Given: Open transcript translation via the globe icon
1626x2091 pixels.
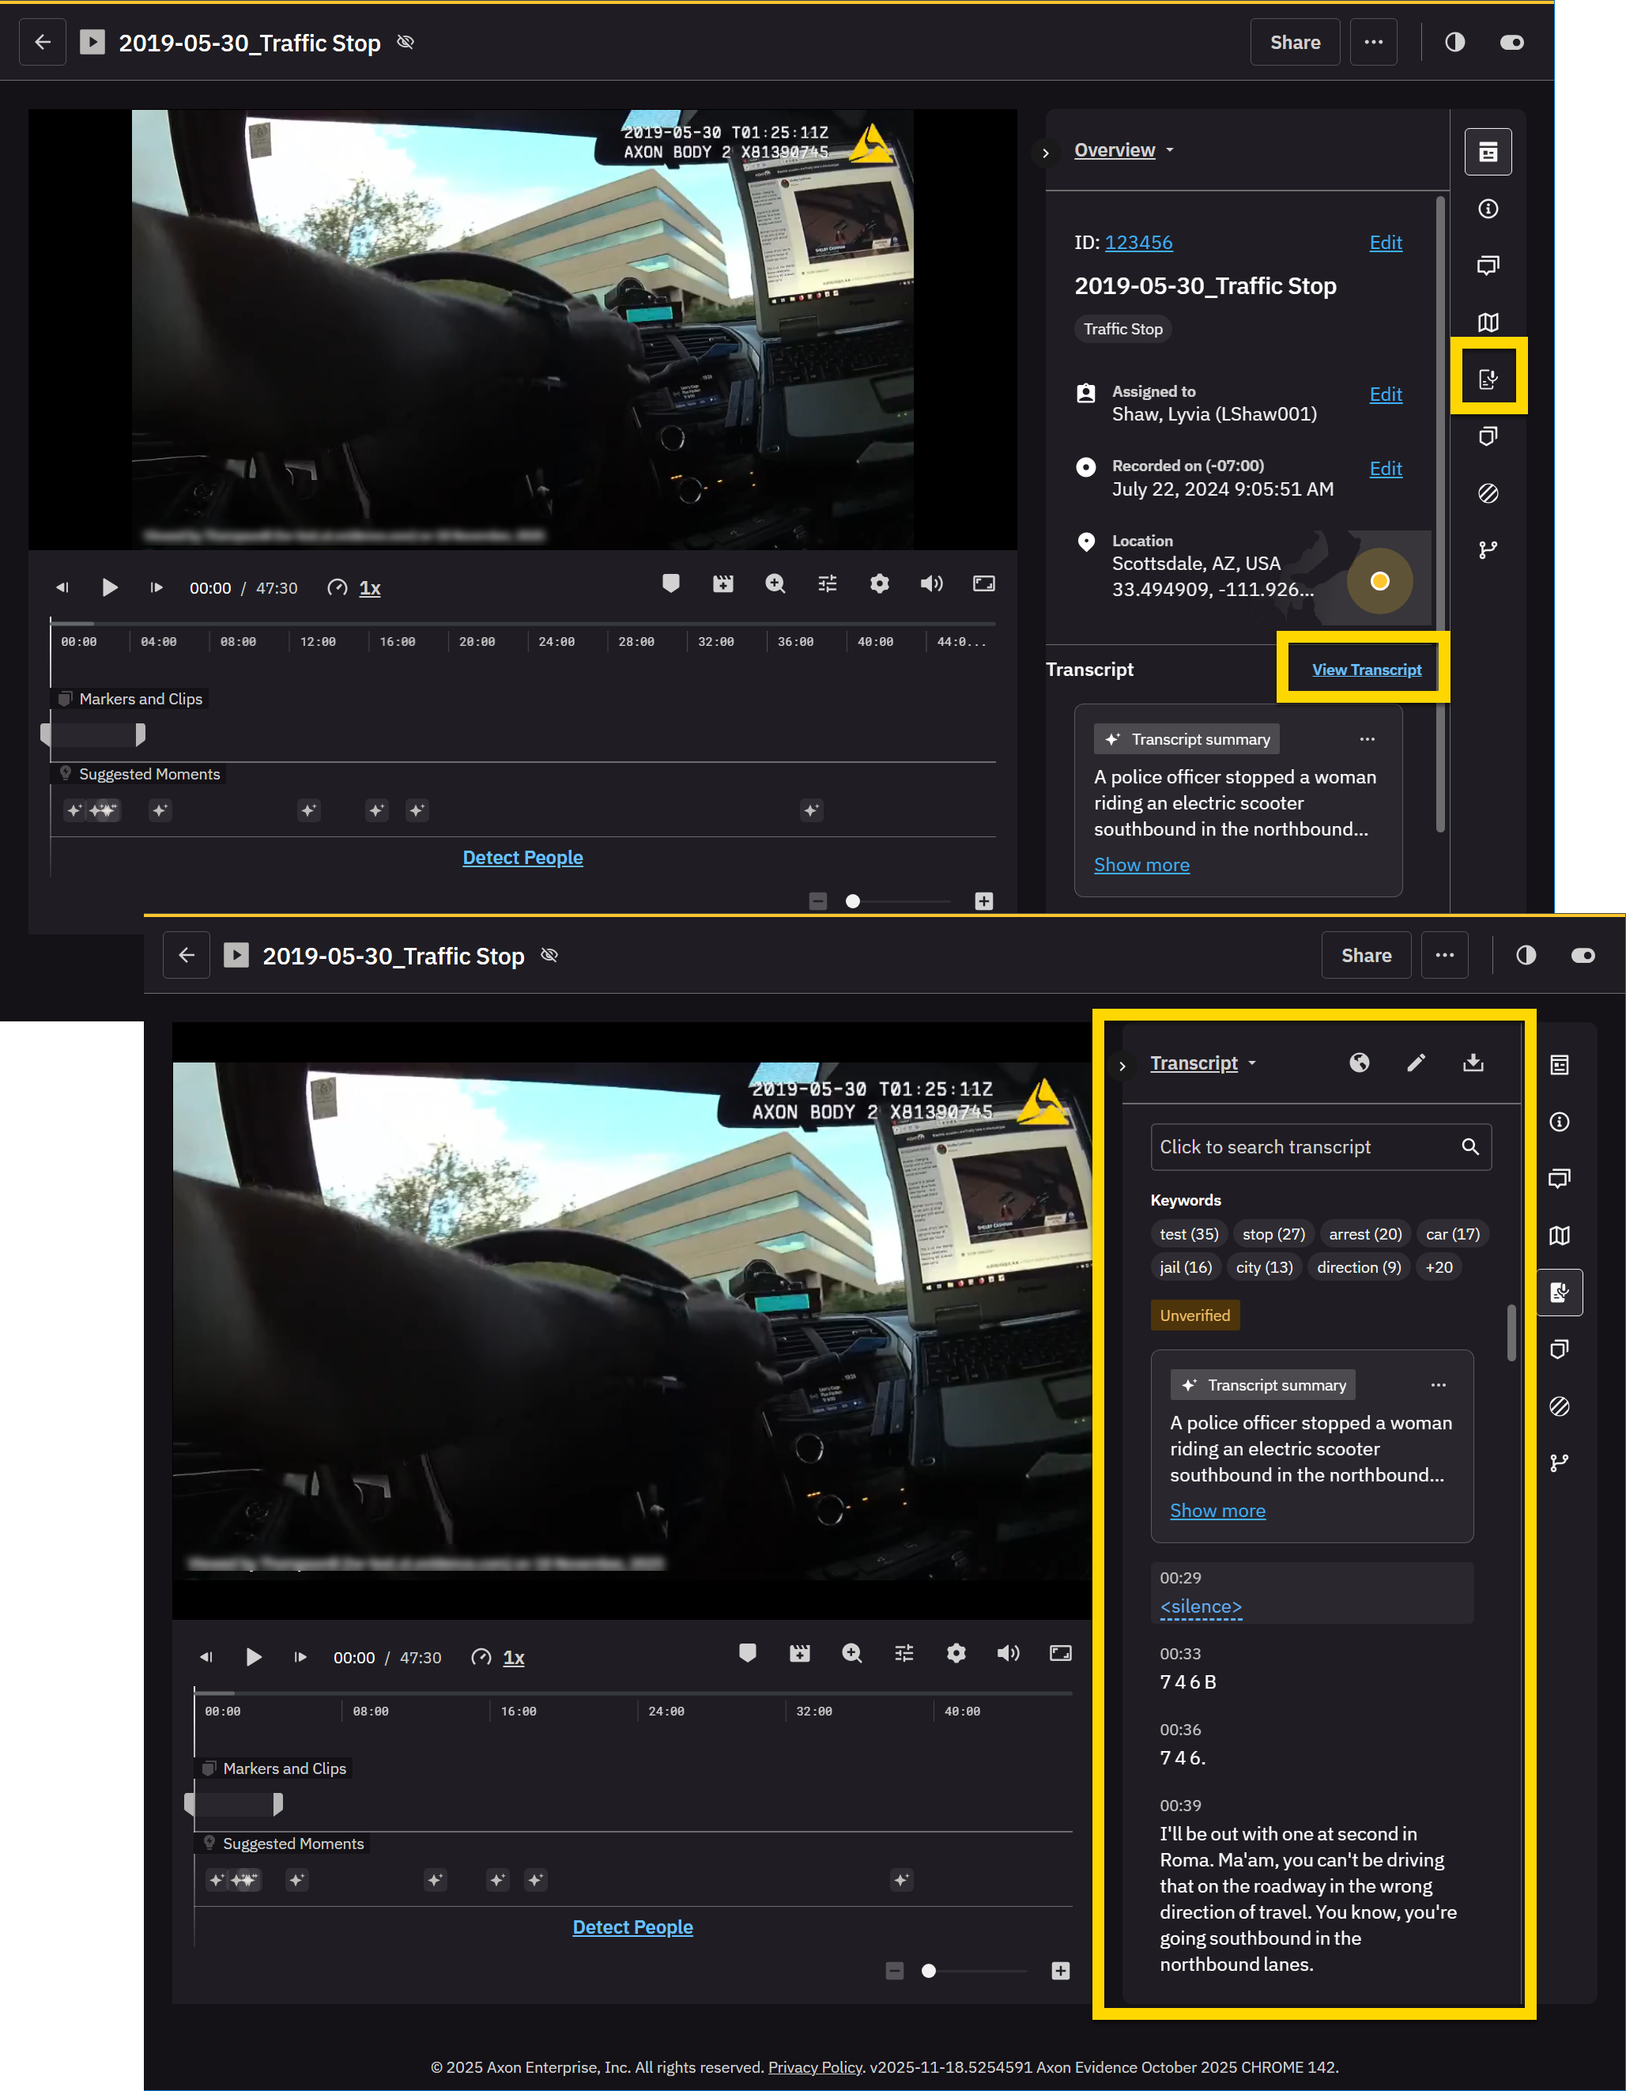Looking at the screenshot, I should point(1360,1062).
